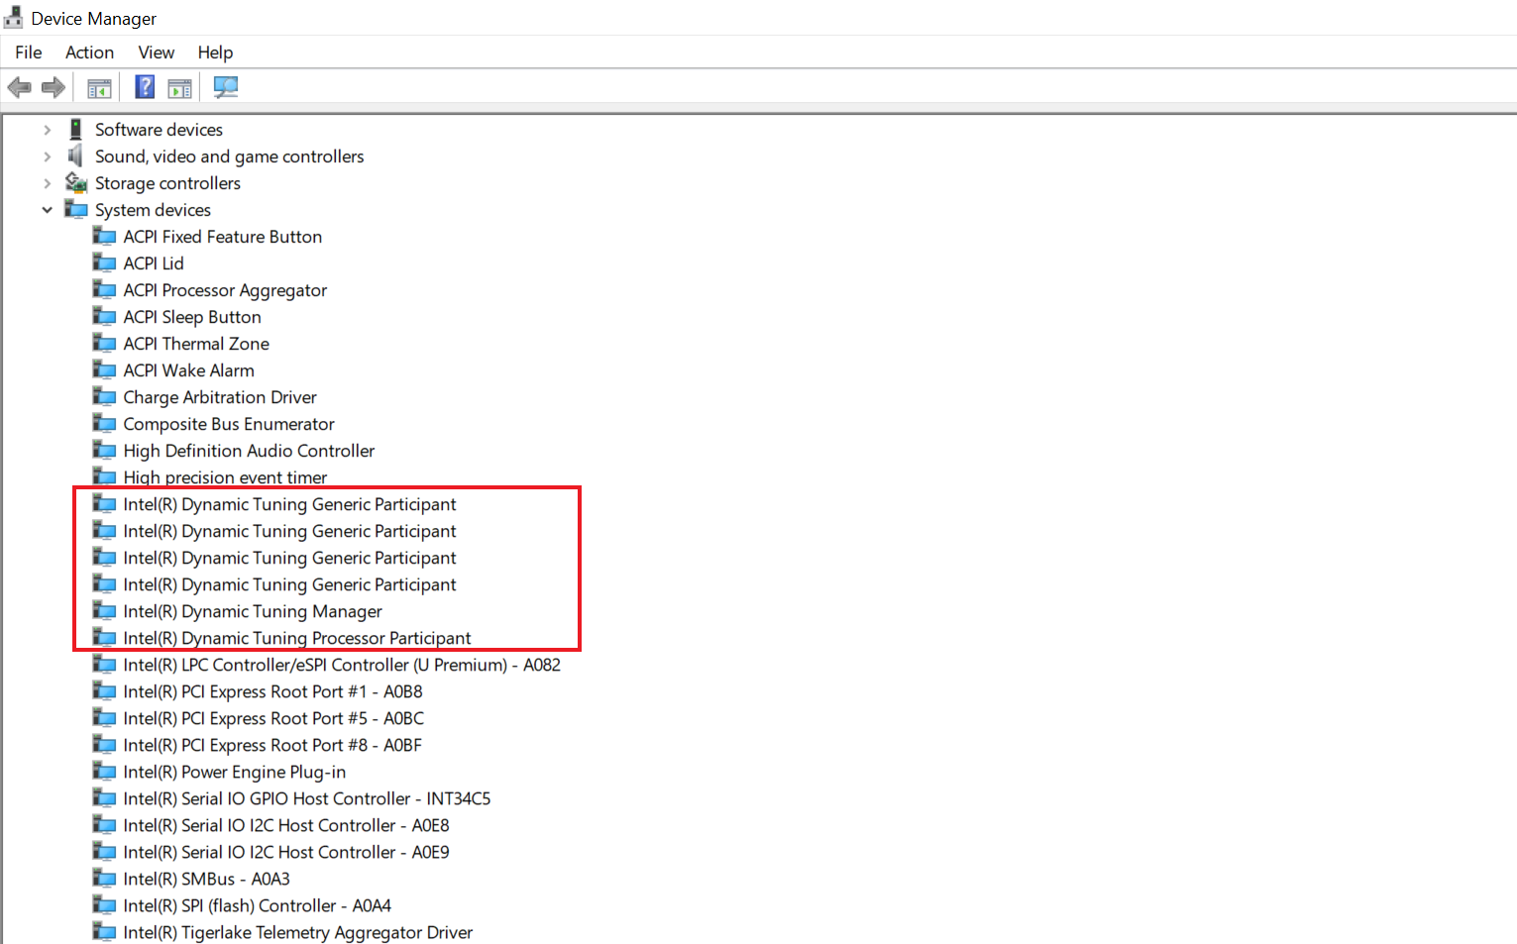
Task: Click the icon beside ACPI Lid
Action: pyautogui.click(x=104, y=262)
